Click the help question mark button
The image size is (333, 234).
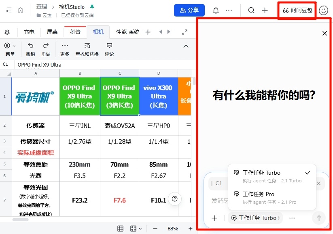coord(174,199)
